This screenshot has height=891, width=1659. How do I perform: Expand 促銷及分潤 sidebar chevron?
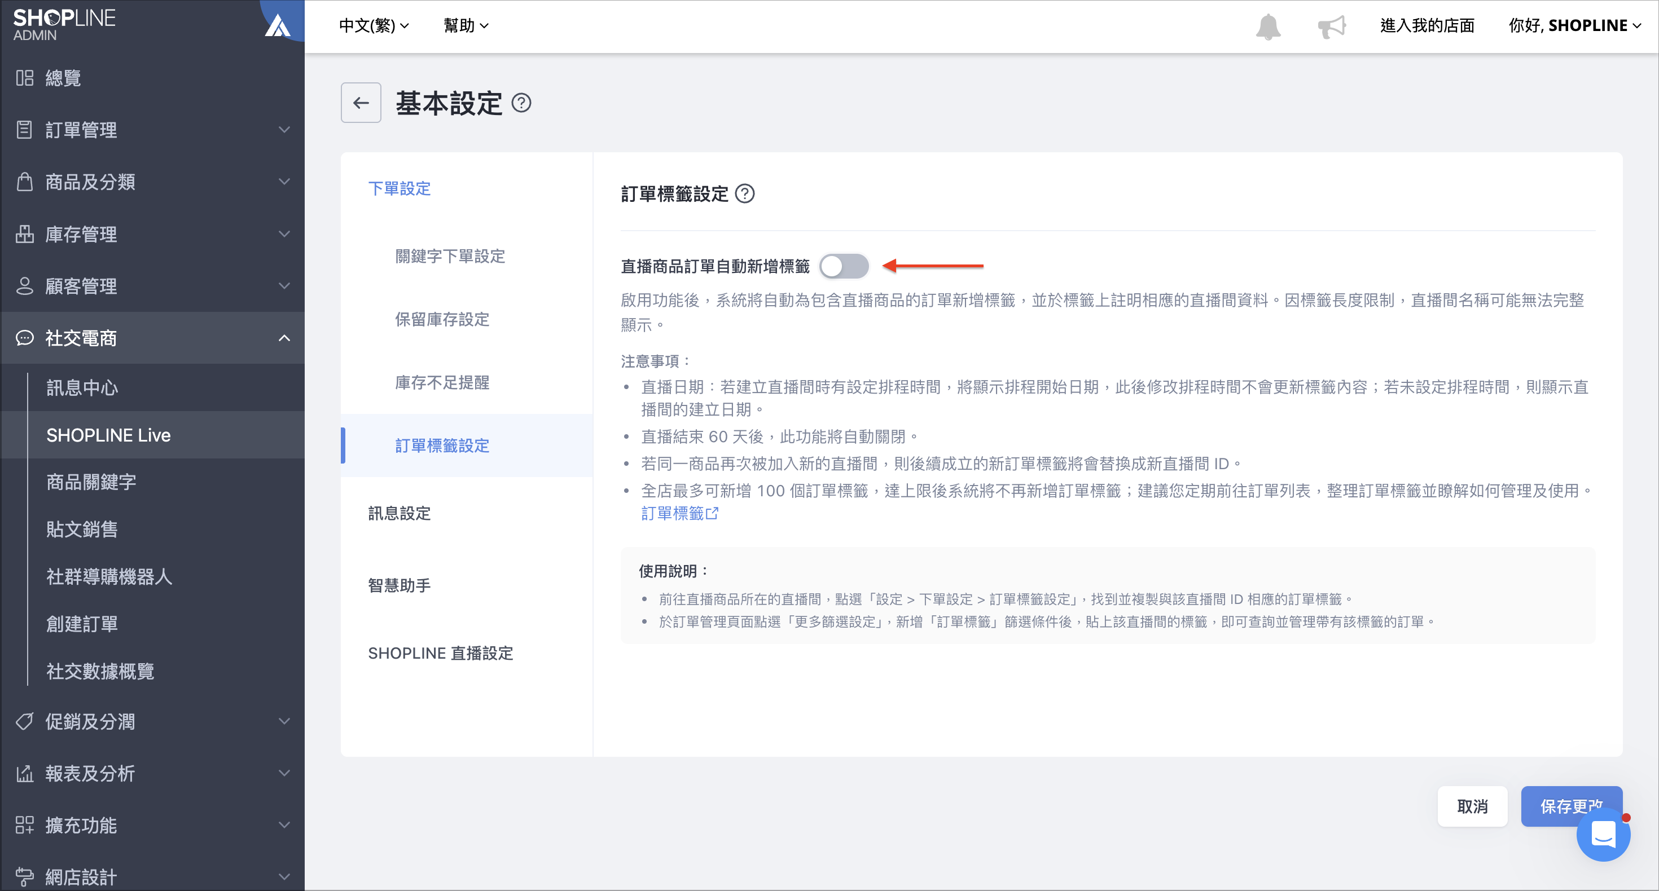click(284, 721)
